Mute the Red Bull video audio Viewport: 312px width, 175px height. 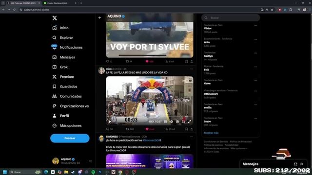tap(171, 122)
